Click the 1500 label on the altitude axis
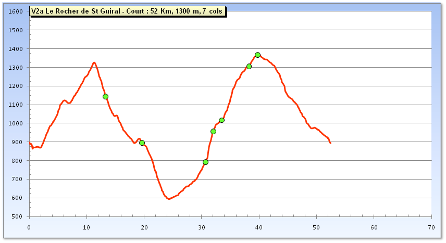The width and height of the screenshot is (446, 243). pyautogui.click(x=16, y=30)
